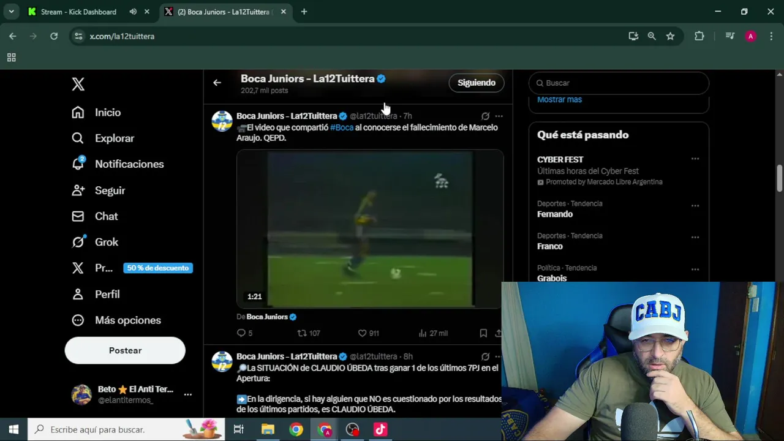Open options for CYBER FEST trend
Image resolution: width=784 pixels, height=441 pixels.
[x=695, y=159]
